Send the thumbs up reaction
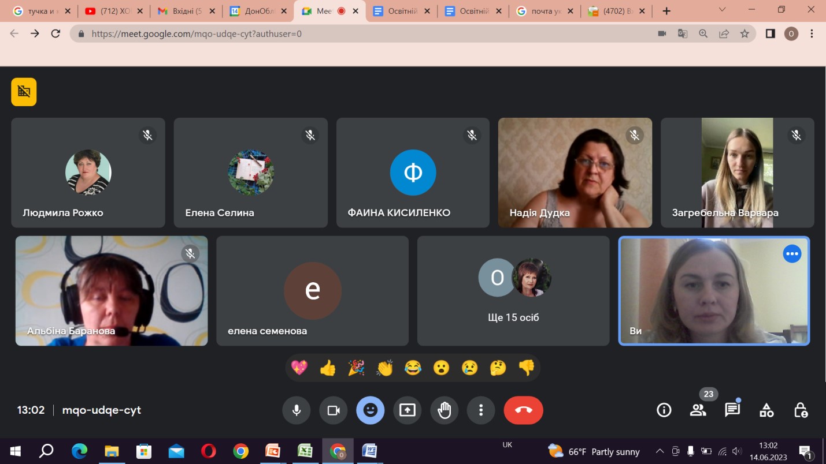Viewport: 826px width, 464px height. click(x=328, y=368)
